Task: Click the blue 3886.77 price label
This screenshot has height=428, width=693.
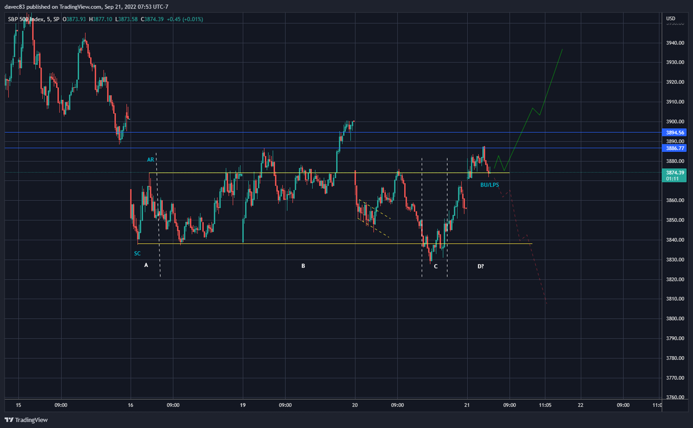Action: pos(673,148)
